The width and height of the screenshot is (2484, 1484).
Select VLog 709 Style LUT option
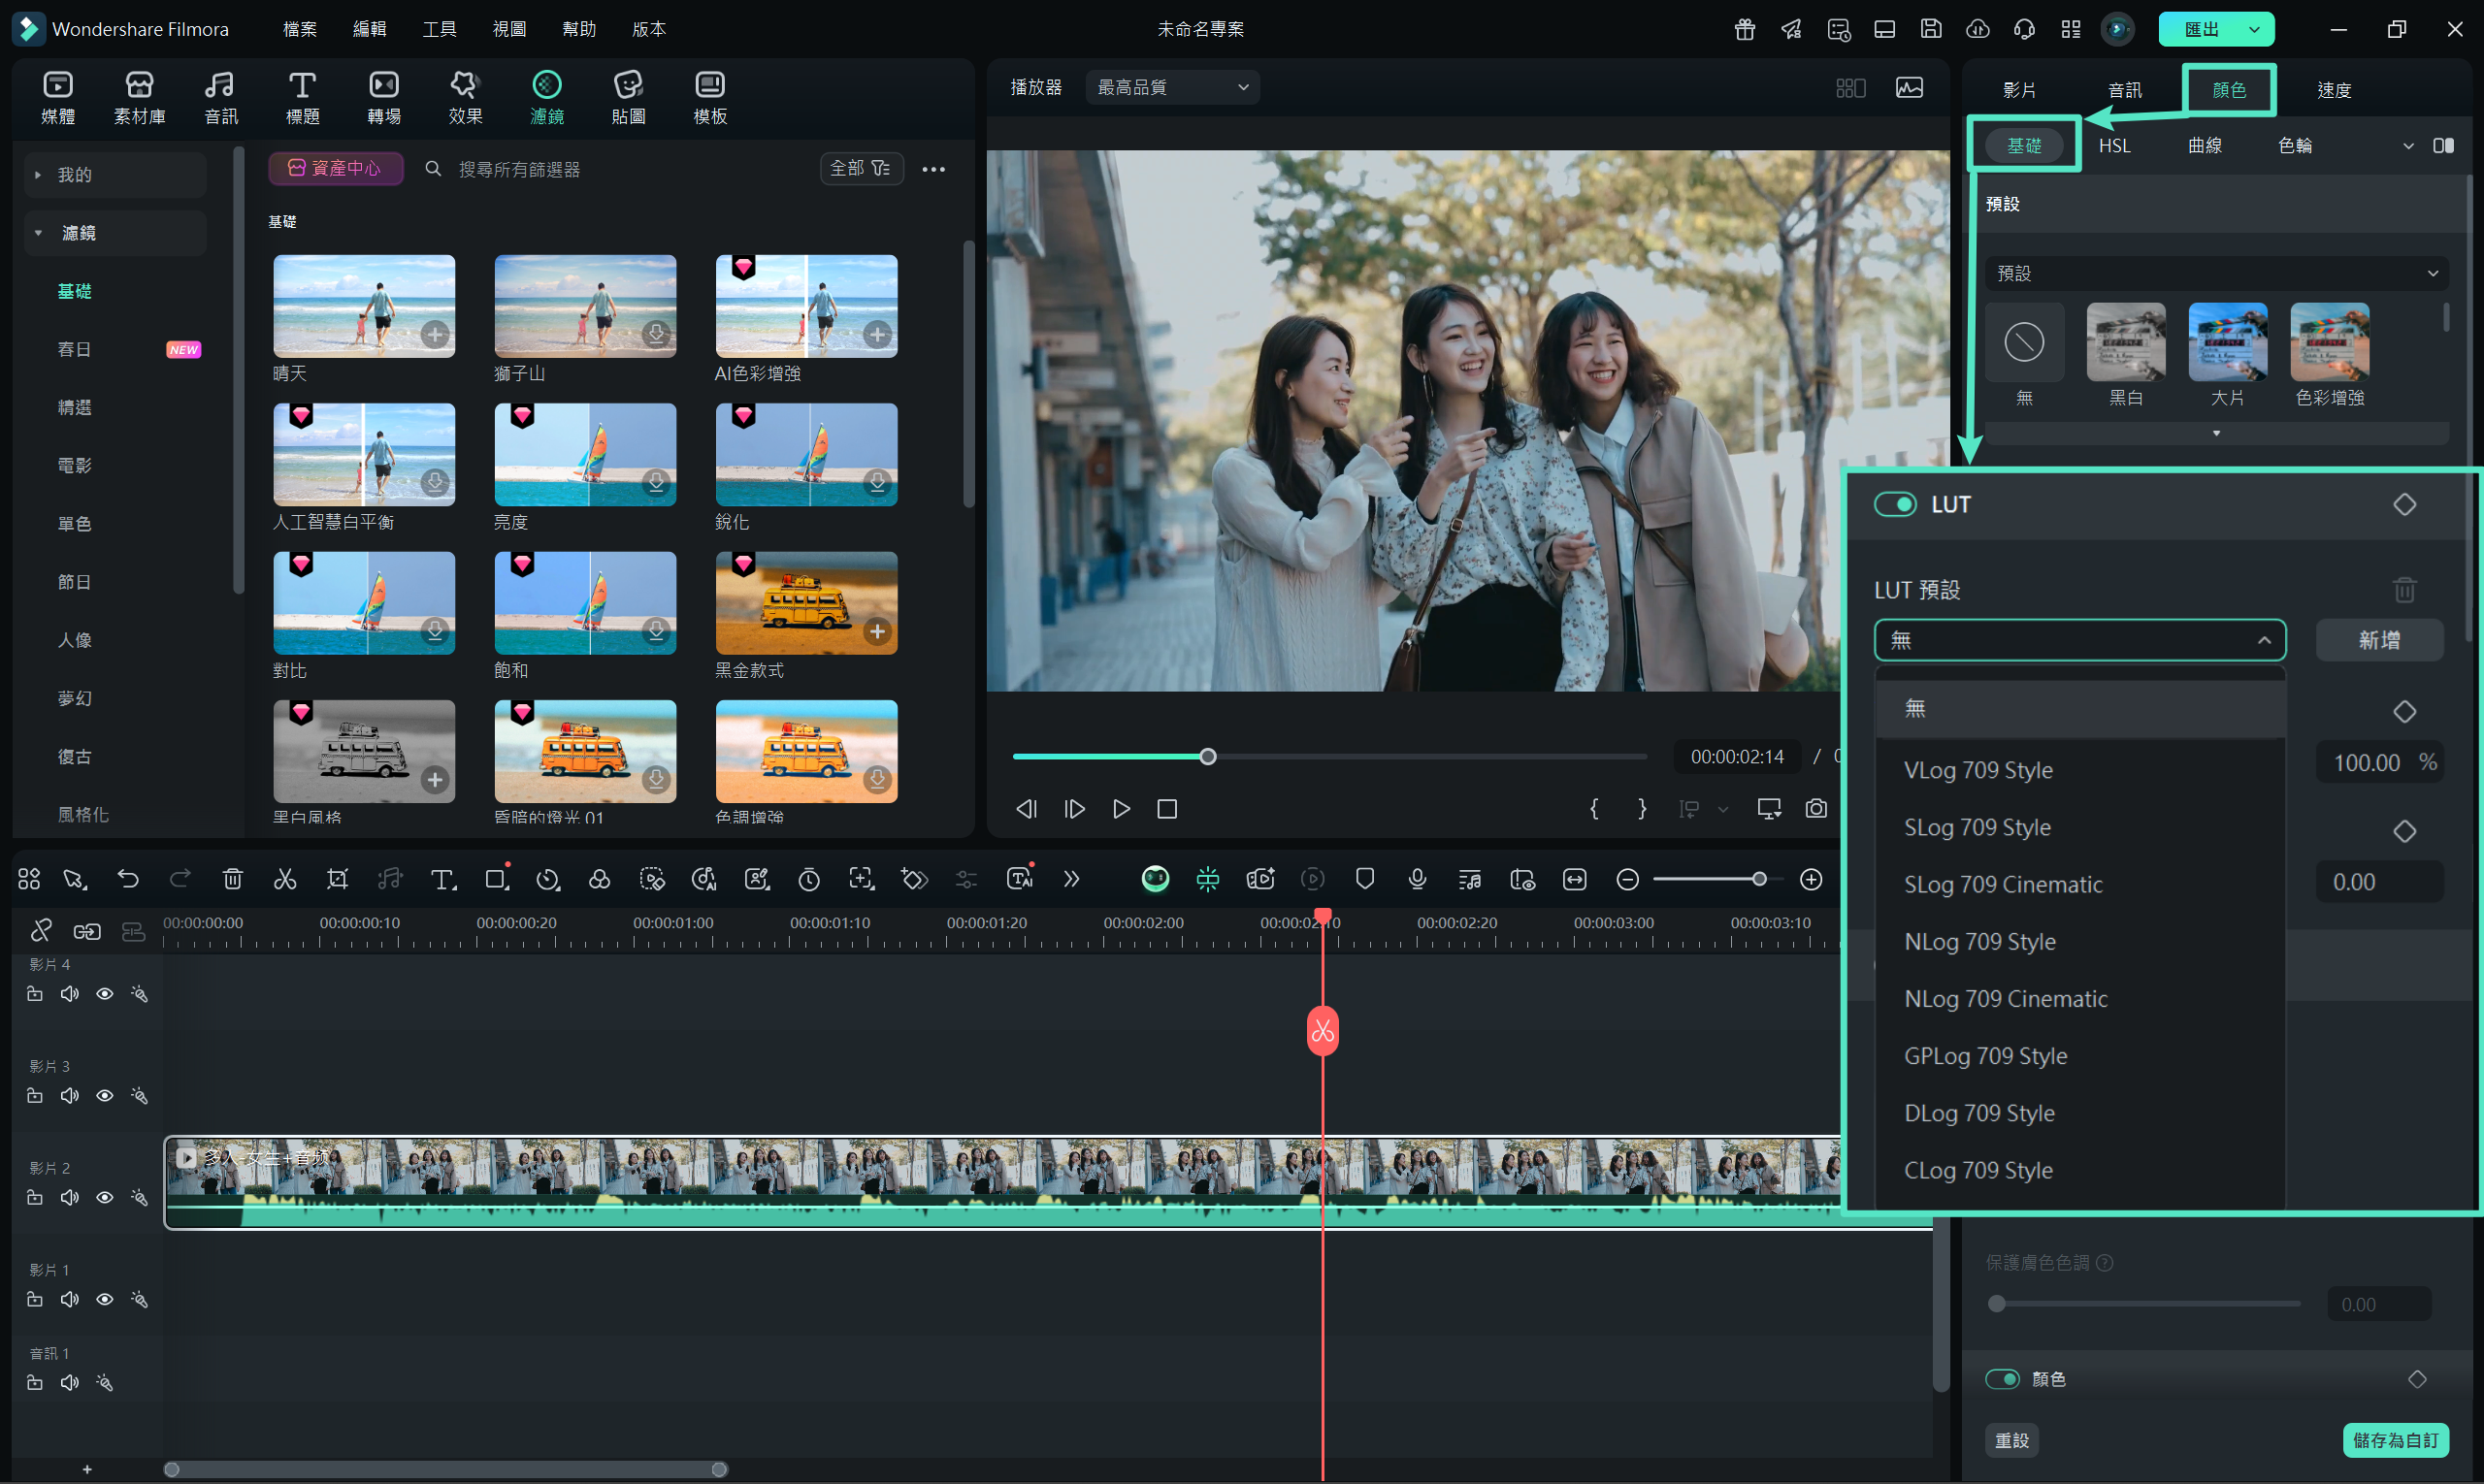(x=2078, y=770)
